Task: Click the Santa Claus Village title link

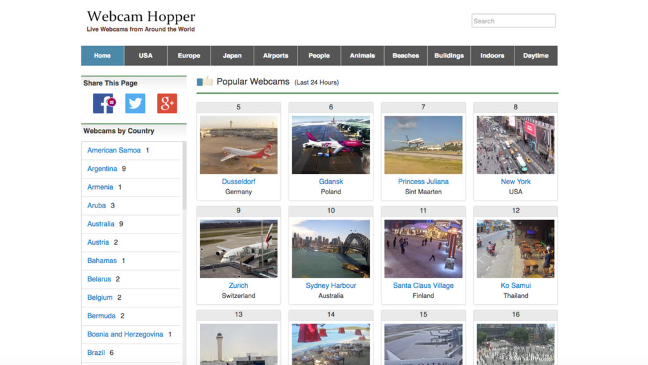Action: pyautogui.click(x=423, y=286)
